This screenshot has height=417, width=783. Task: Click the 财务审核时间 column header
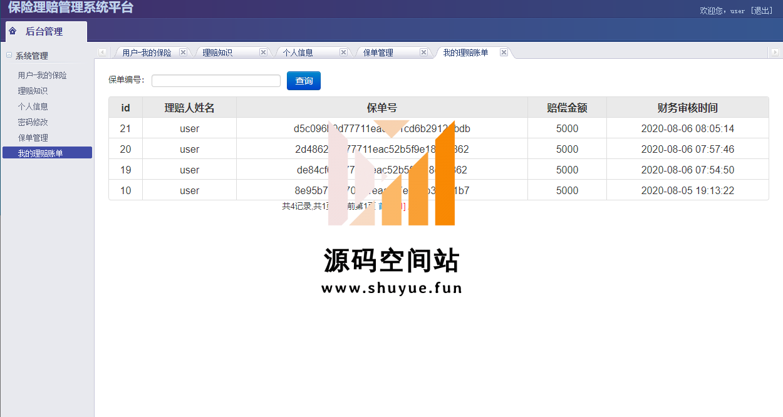tap(688, 108)
